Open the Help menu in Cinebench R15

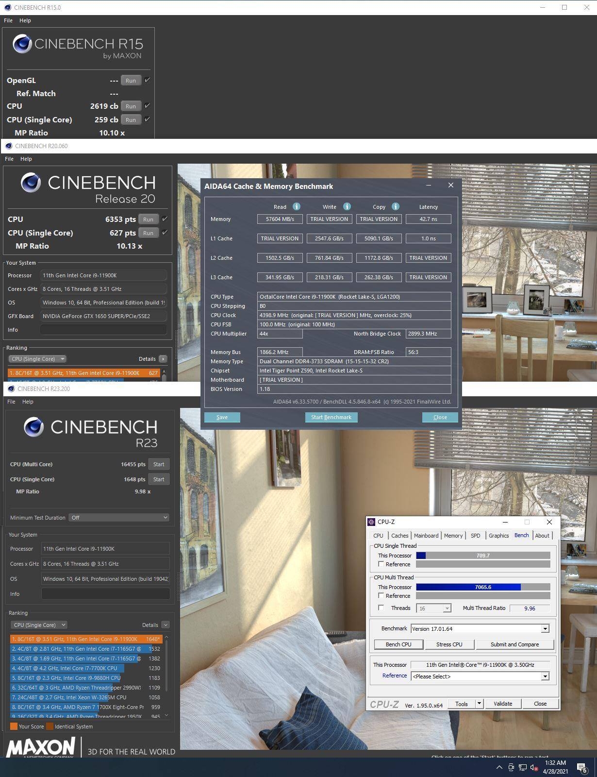pyautogui.click(x=25, y=20)
